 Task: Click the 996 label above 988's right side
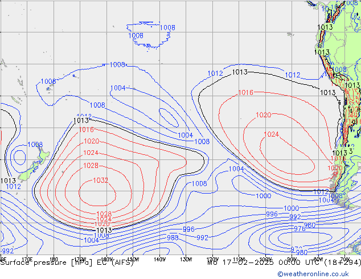pyautogui.click(x=188, y=229)
